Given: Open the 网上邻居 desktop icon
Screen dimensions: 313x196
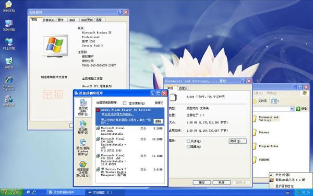Looking at the screenshot, I should (9, 44).
